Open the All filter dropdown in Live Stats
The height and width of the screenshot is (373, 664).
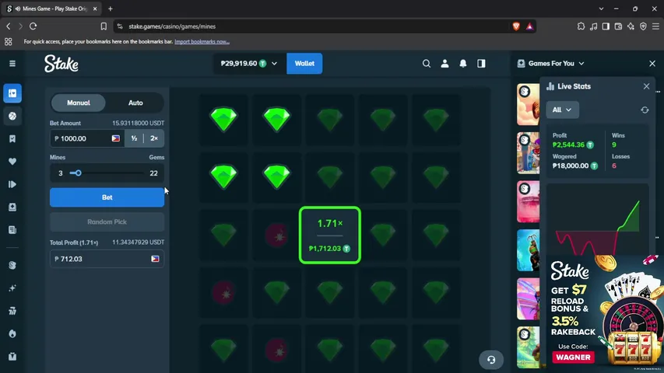pos(562,110)
